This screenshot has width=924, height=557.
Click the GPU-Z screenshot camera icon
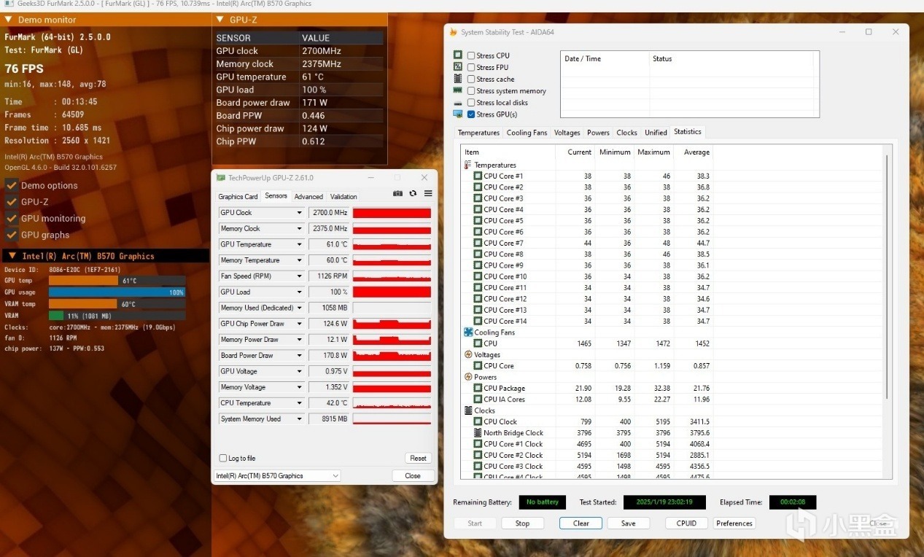[x=397, y=194]
